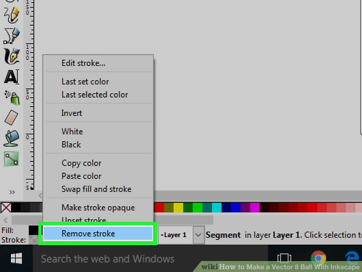This screenshot has width=362, height=272.
Task: Click the dropdown arrow beside Layer 1
Action: [198, 235]
